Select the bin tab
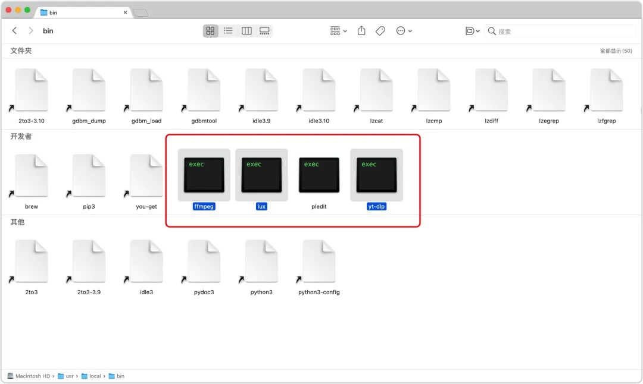 (x=84, y=12)
